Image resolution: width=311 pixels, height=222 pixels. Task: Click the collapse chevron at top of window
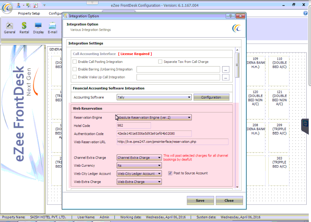pyautogui.click(x=92, y=3)
